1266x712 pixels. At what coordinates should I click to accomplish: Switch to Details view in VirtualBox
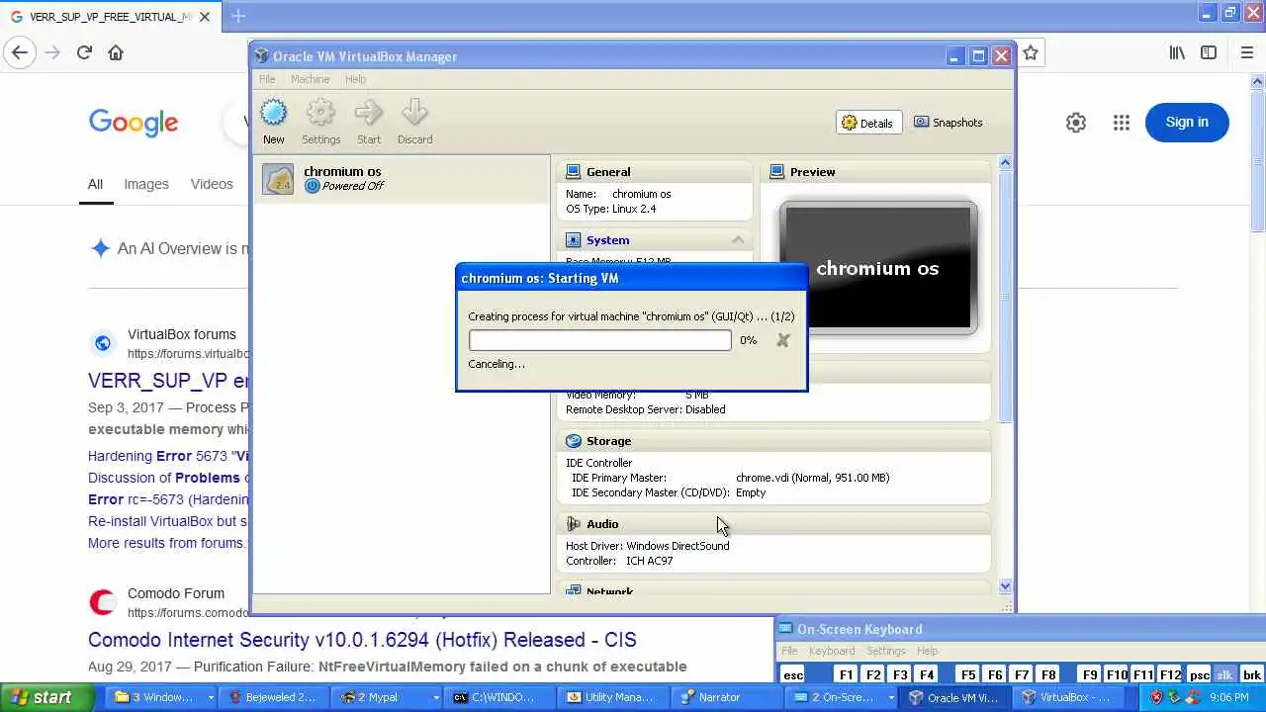click(867, 123)
